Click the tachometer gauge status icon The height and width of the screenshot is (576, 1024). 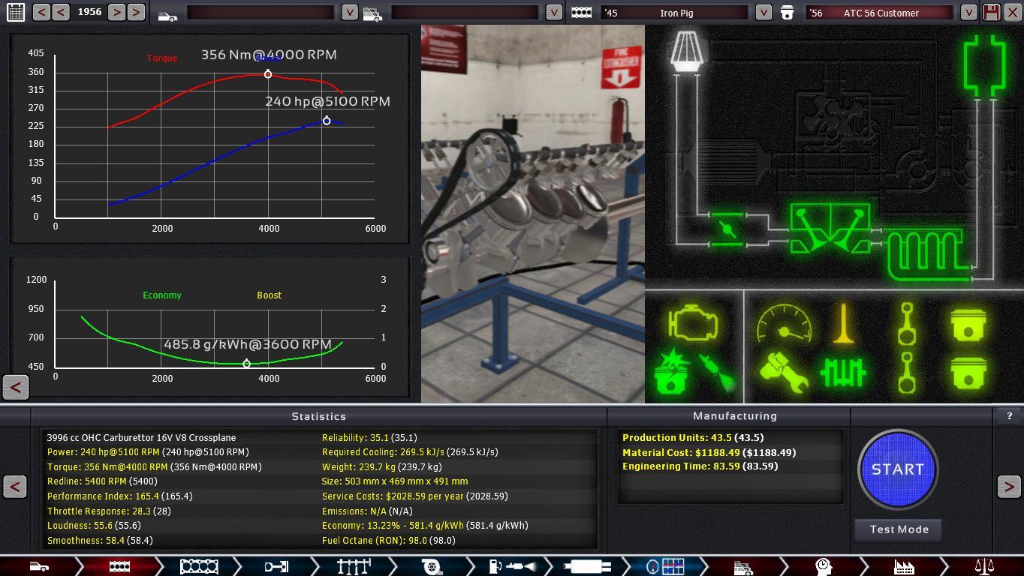point(784,325)
